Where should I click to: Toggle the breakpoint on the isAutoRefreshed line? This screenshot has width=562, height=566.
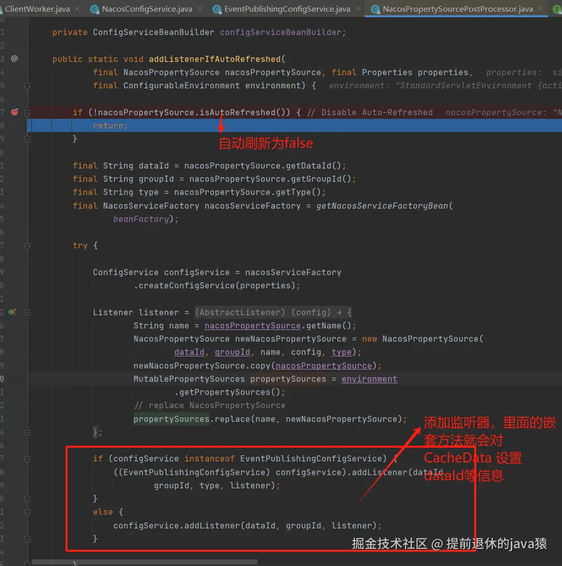point(14,112)
